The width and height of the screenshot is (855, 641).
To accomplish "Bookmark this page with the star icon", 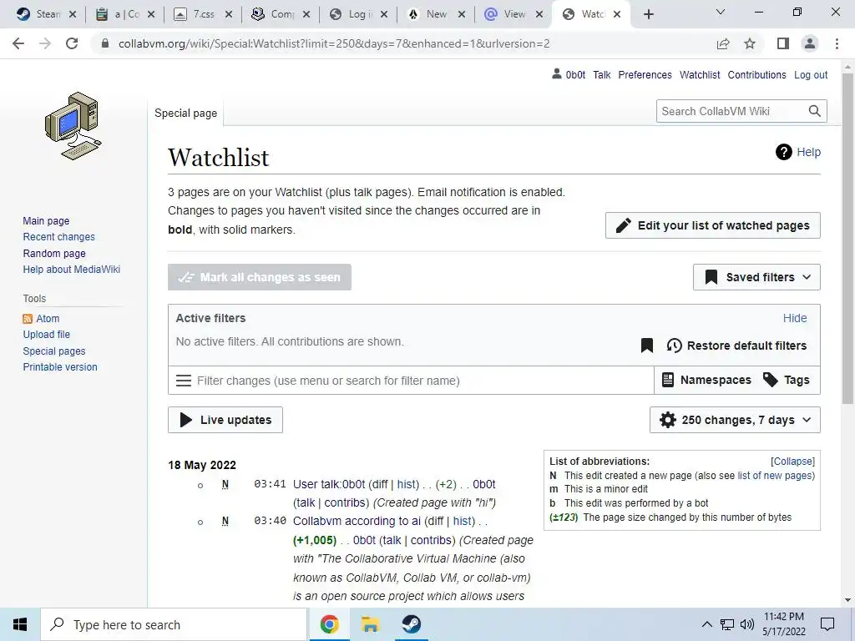I will click(x=750, y=43).
